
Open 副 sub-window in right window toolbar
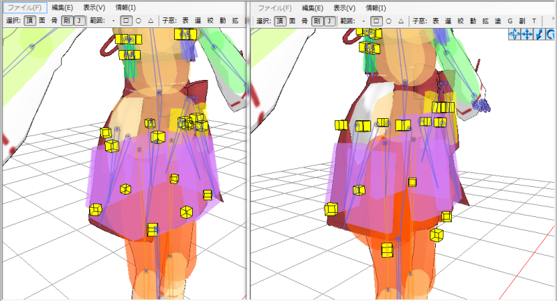(521, 21)
